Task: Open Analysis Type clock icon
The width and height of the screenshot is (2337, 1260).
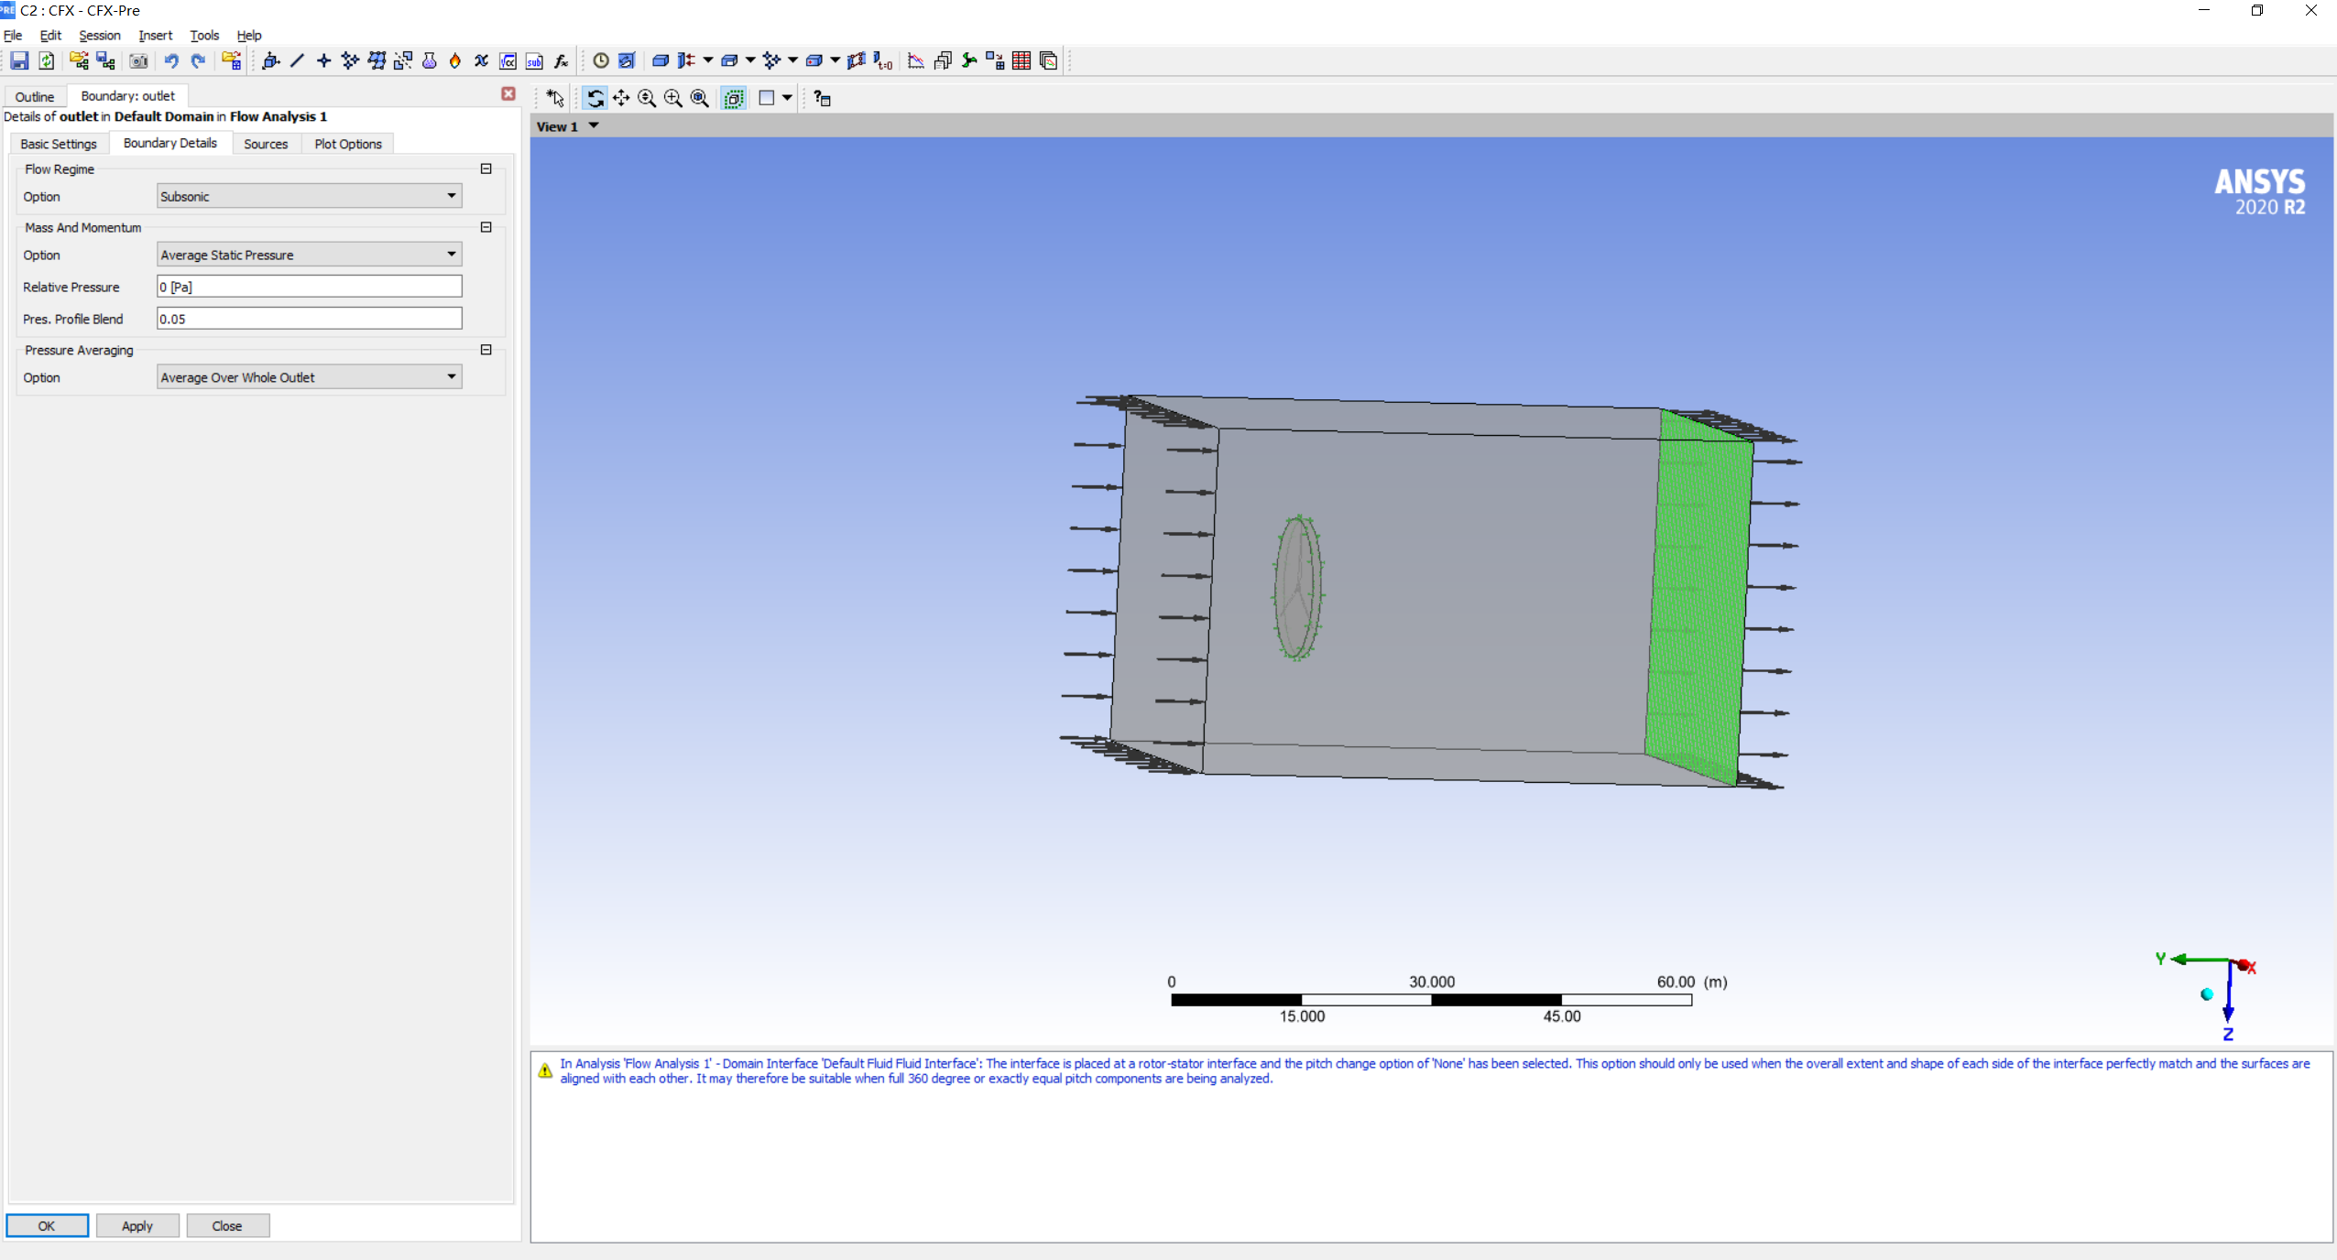Action: pos(601,60)
